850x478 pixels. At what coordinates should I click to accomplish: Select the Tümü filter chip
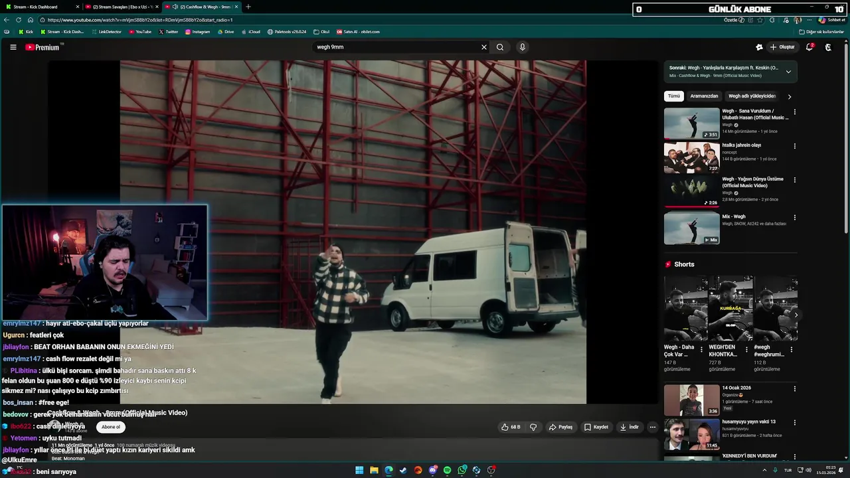(674, 96)
